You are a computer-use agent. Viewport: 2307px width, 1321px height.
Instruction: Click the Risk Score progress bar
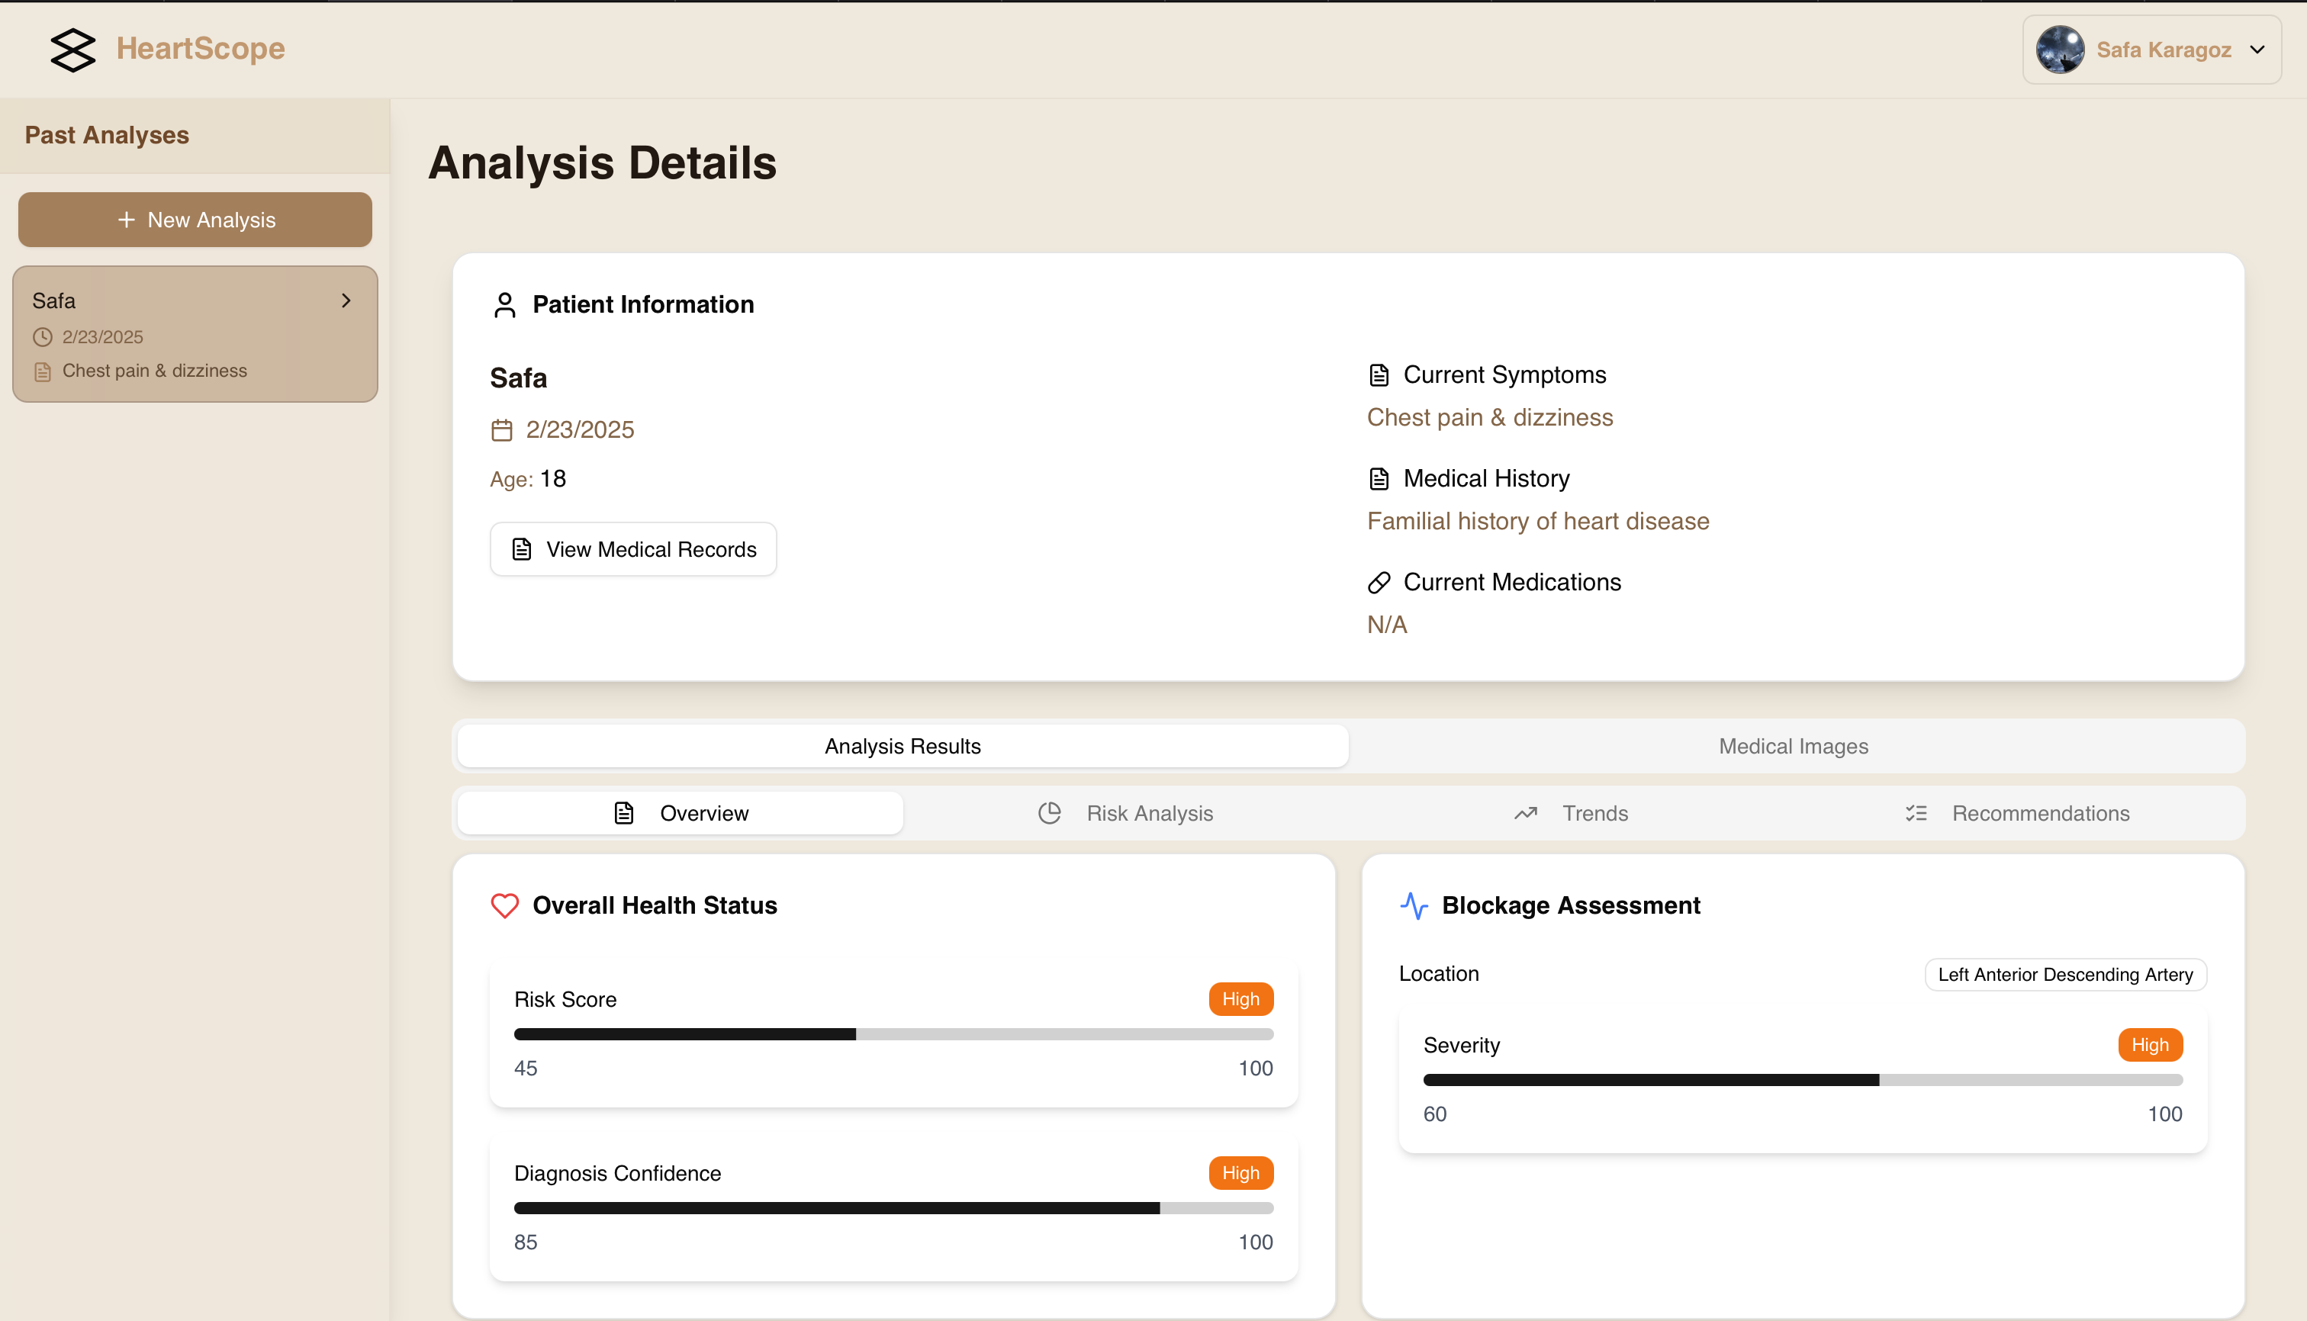[x=893, y=1034]
